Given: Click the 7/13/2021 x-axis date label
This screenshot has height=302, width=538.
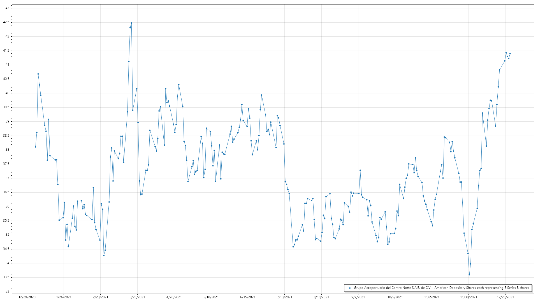Looking at the screenshot, I should (284, 297).
